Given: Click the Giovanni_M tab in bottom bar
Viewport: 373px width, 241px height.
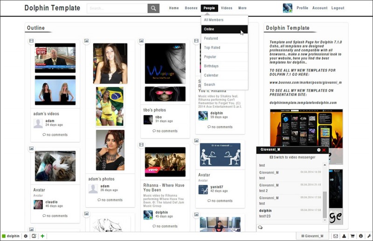Looking at the screenshot, I should tap(312, 236).
